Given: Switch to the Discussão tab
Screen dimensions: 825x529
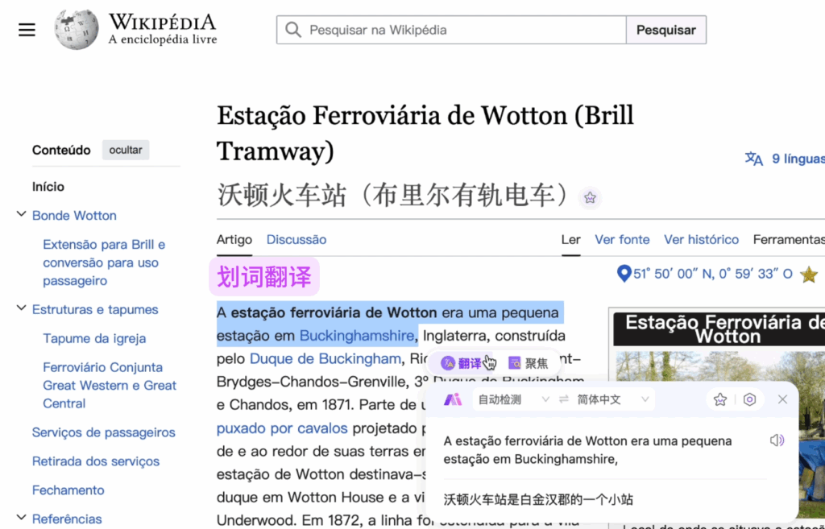Looking at the screenshot, I should [296, 239].
